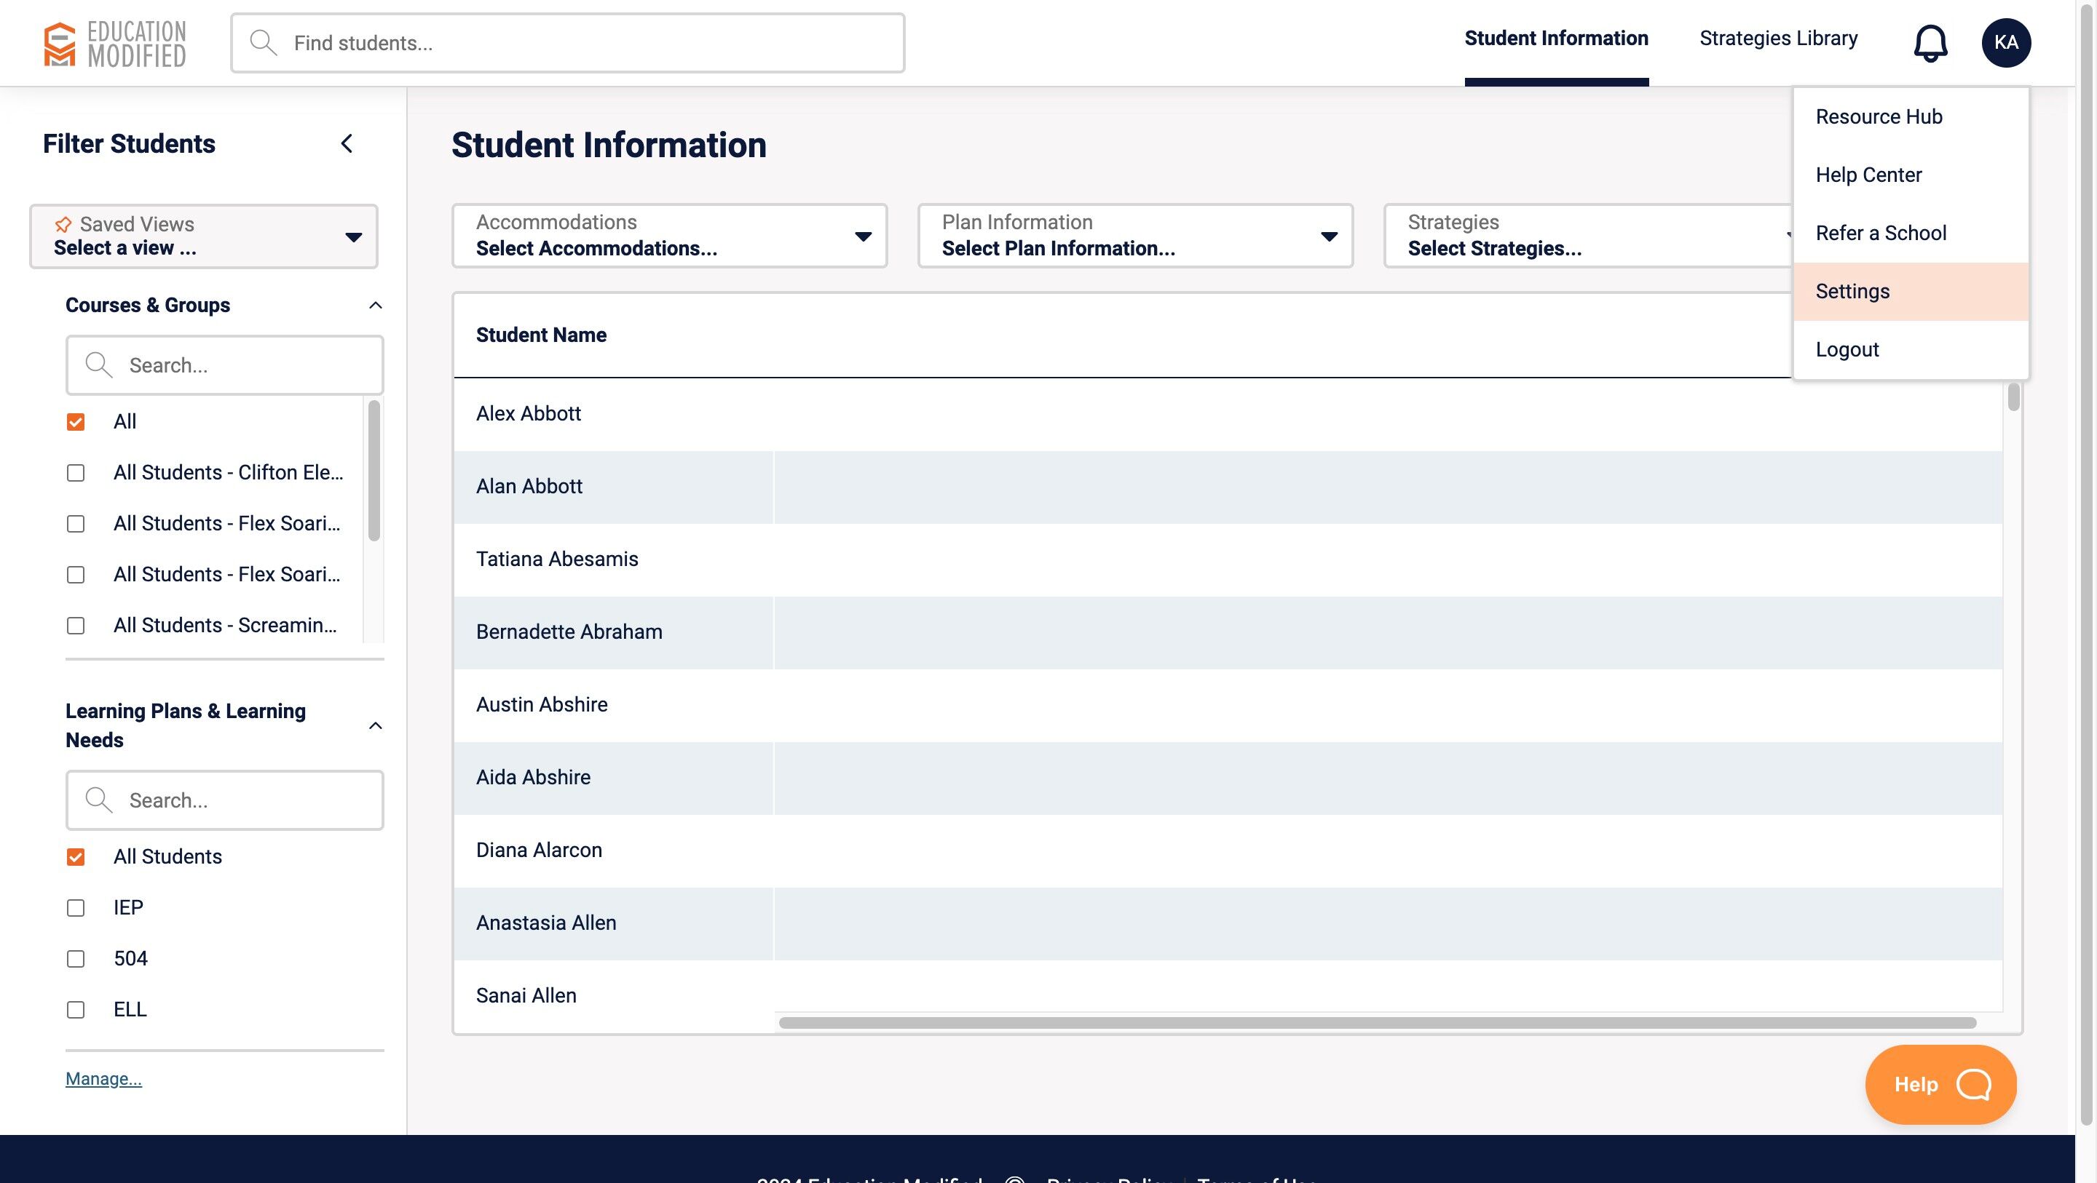Enable the ELL filter checkbox

(x=76, y=1009)
